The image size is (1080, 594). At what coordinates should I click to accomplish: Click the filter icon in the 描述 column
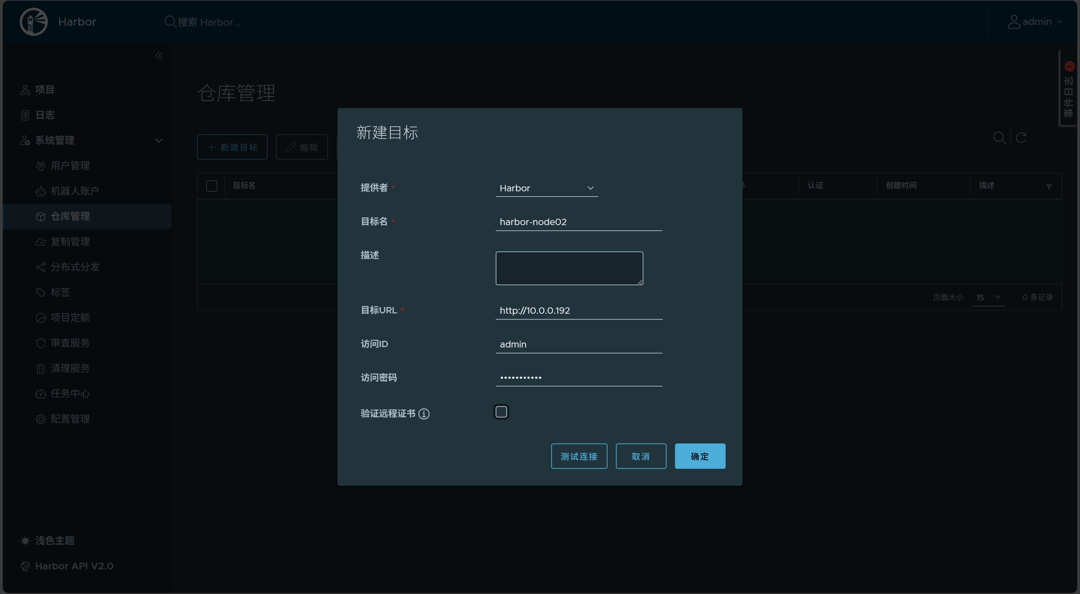1049,187
